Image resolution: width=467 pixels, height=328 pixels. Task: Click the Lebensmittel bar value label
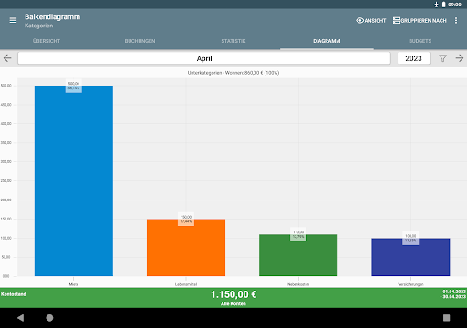point(186,220)
